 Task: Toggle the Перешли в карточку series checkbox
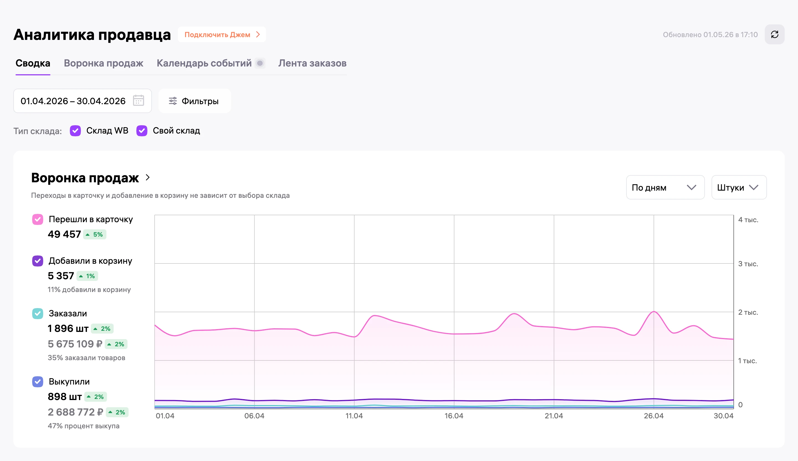(x=38, y=219)
